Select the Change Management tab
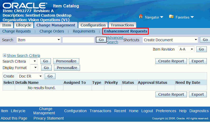 coord(56,25)
